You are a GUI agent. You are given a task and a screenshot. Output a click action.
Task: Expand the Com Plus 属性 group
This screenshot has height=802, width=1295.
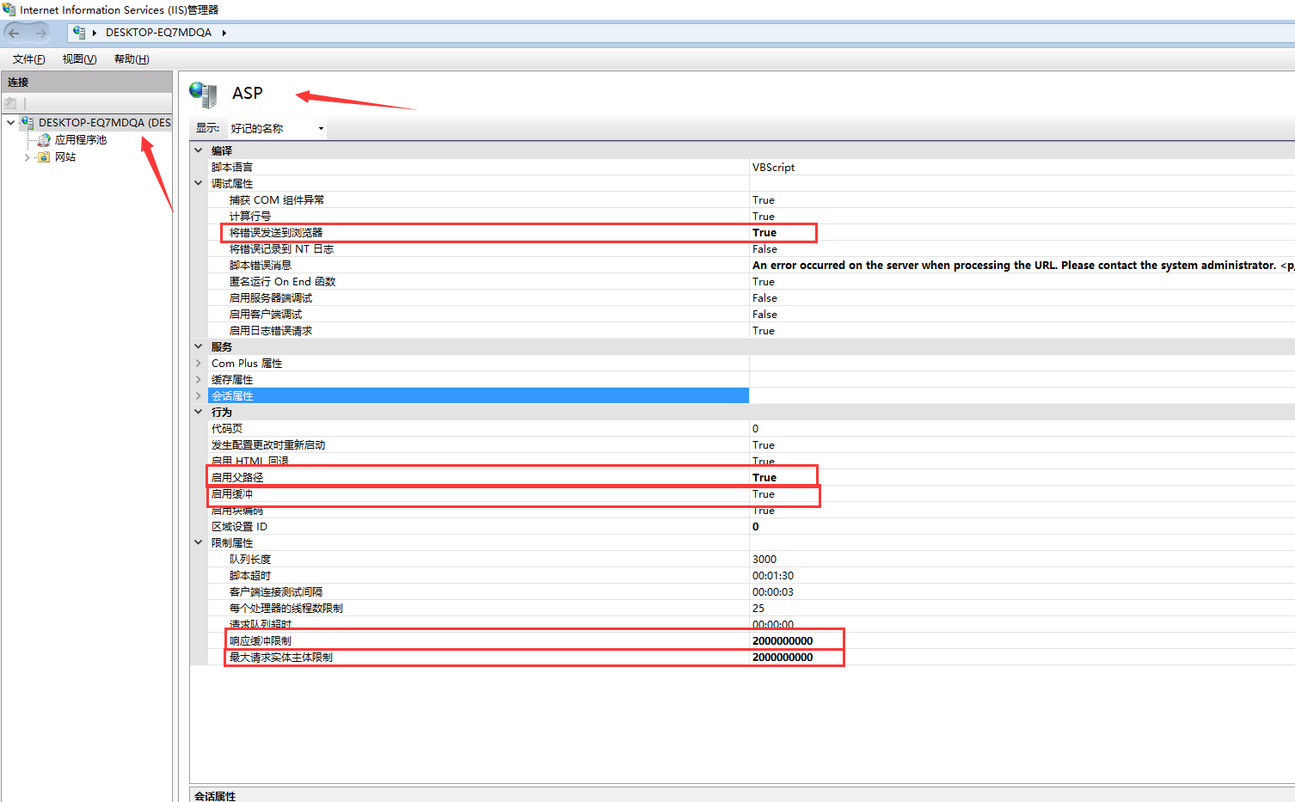point(199,364)
